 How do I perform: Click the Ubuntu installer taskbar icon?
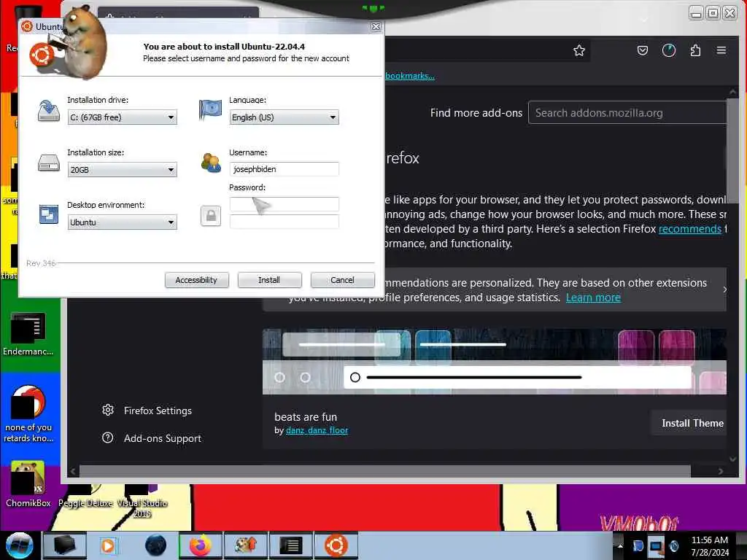(x=336, y=545)
